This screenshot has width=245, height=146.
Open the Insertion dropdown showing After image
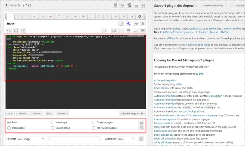click(x=31, y=139)
